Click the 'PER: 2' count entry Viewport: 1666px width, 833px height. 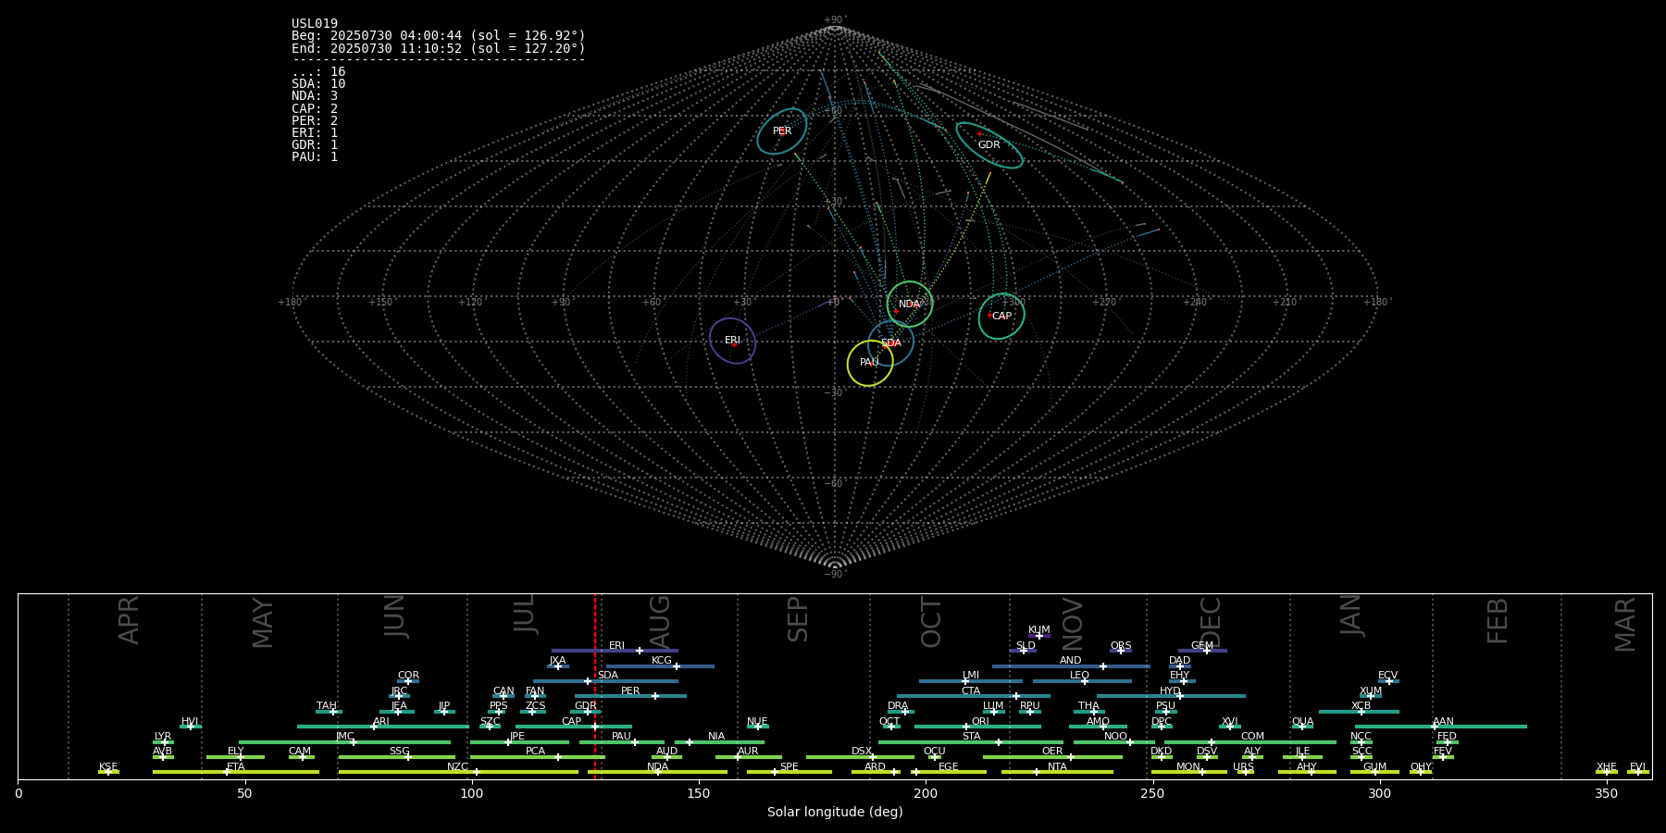coord(315,120)
